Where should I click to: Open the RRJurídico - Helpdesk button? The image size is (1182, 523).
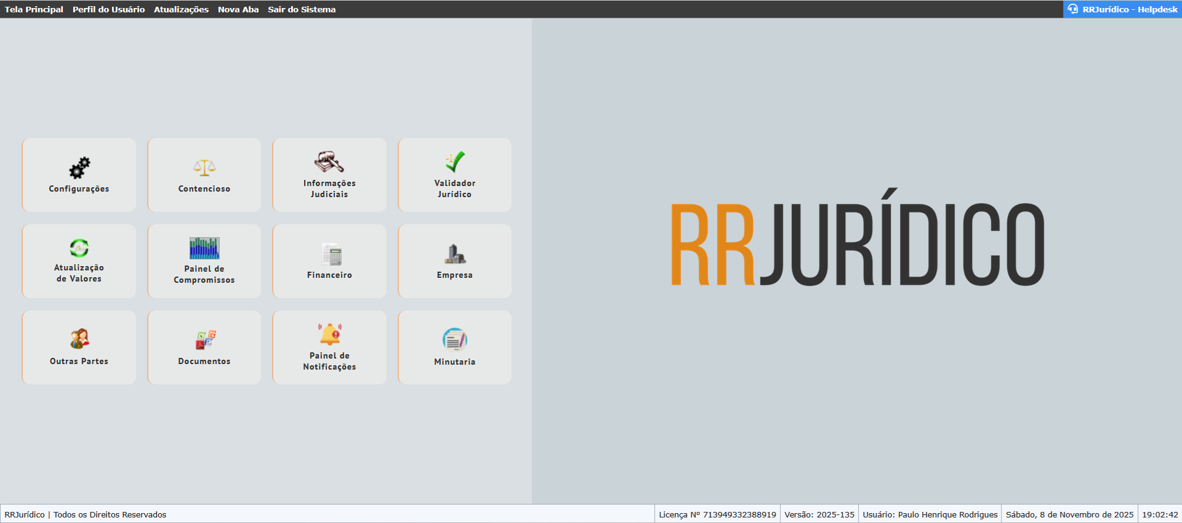point(1123,9)
